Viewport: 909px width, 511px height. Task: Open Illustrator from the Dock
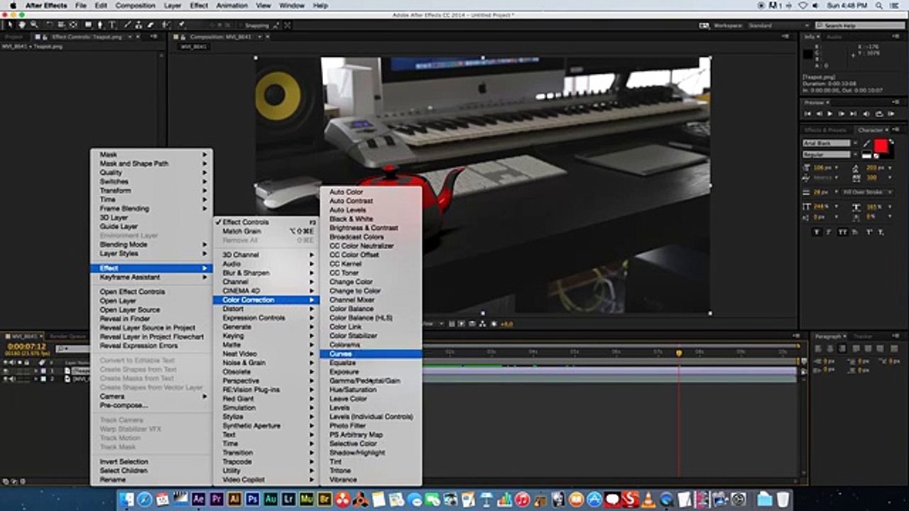click(234, 500)
